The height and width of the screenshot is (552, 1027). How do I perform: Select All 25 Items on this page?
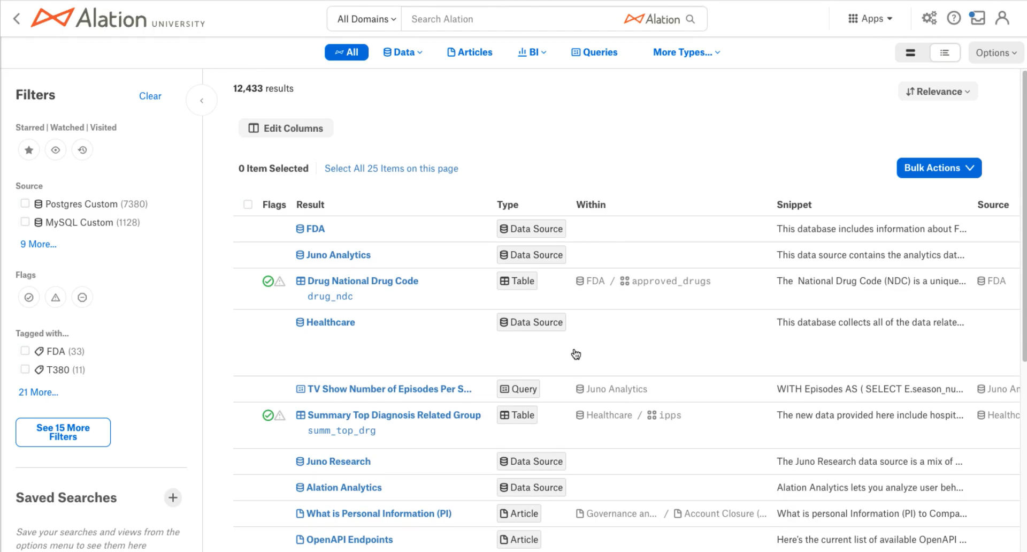tap(391, 168)
